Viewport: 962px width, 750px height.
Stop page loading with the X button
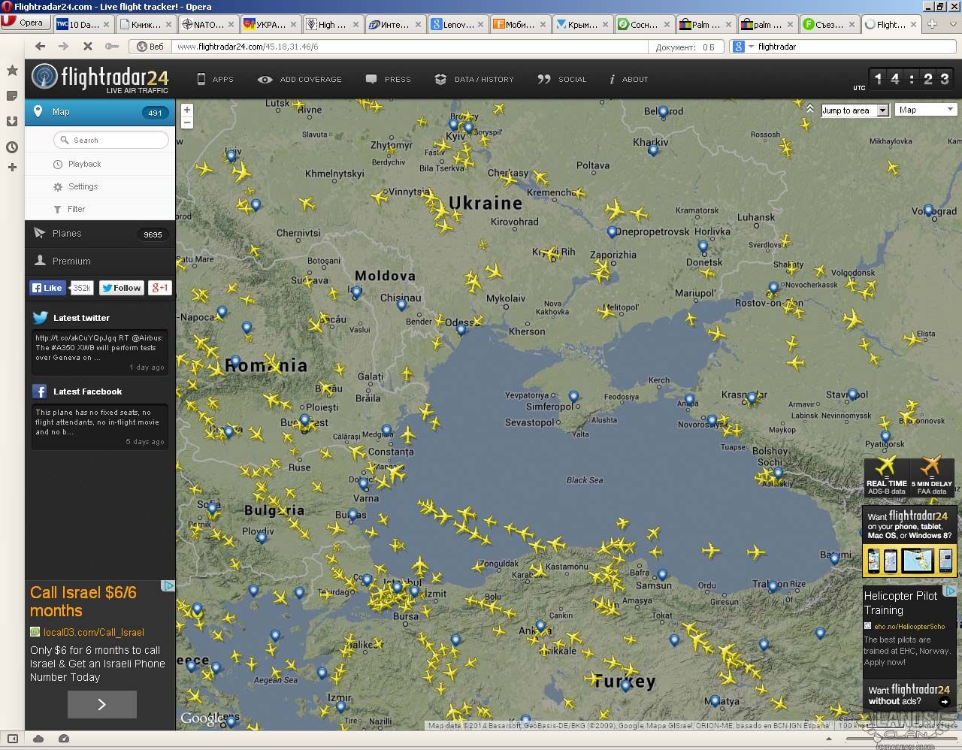pyautogui.click(x=87, y=47)
